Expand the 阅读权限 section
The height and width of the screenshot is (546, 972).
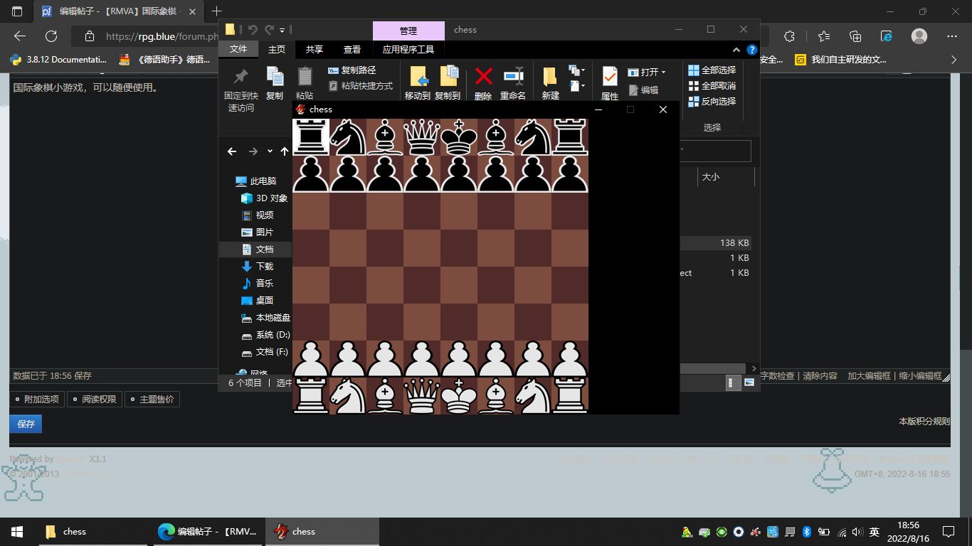coord(94,400)
